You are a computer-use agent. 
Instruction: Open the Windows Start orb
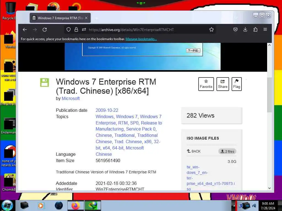7,206
